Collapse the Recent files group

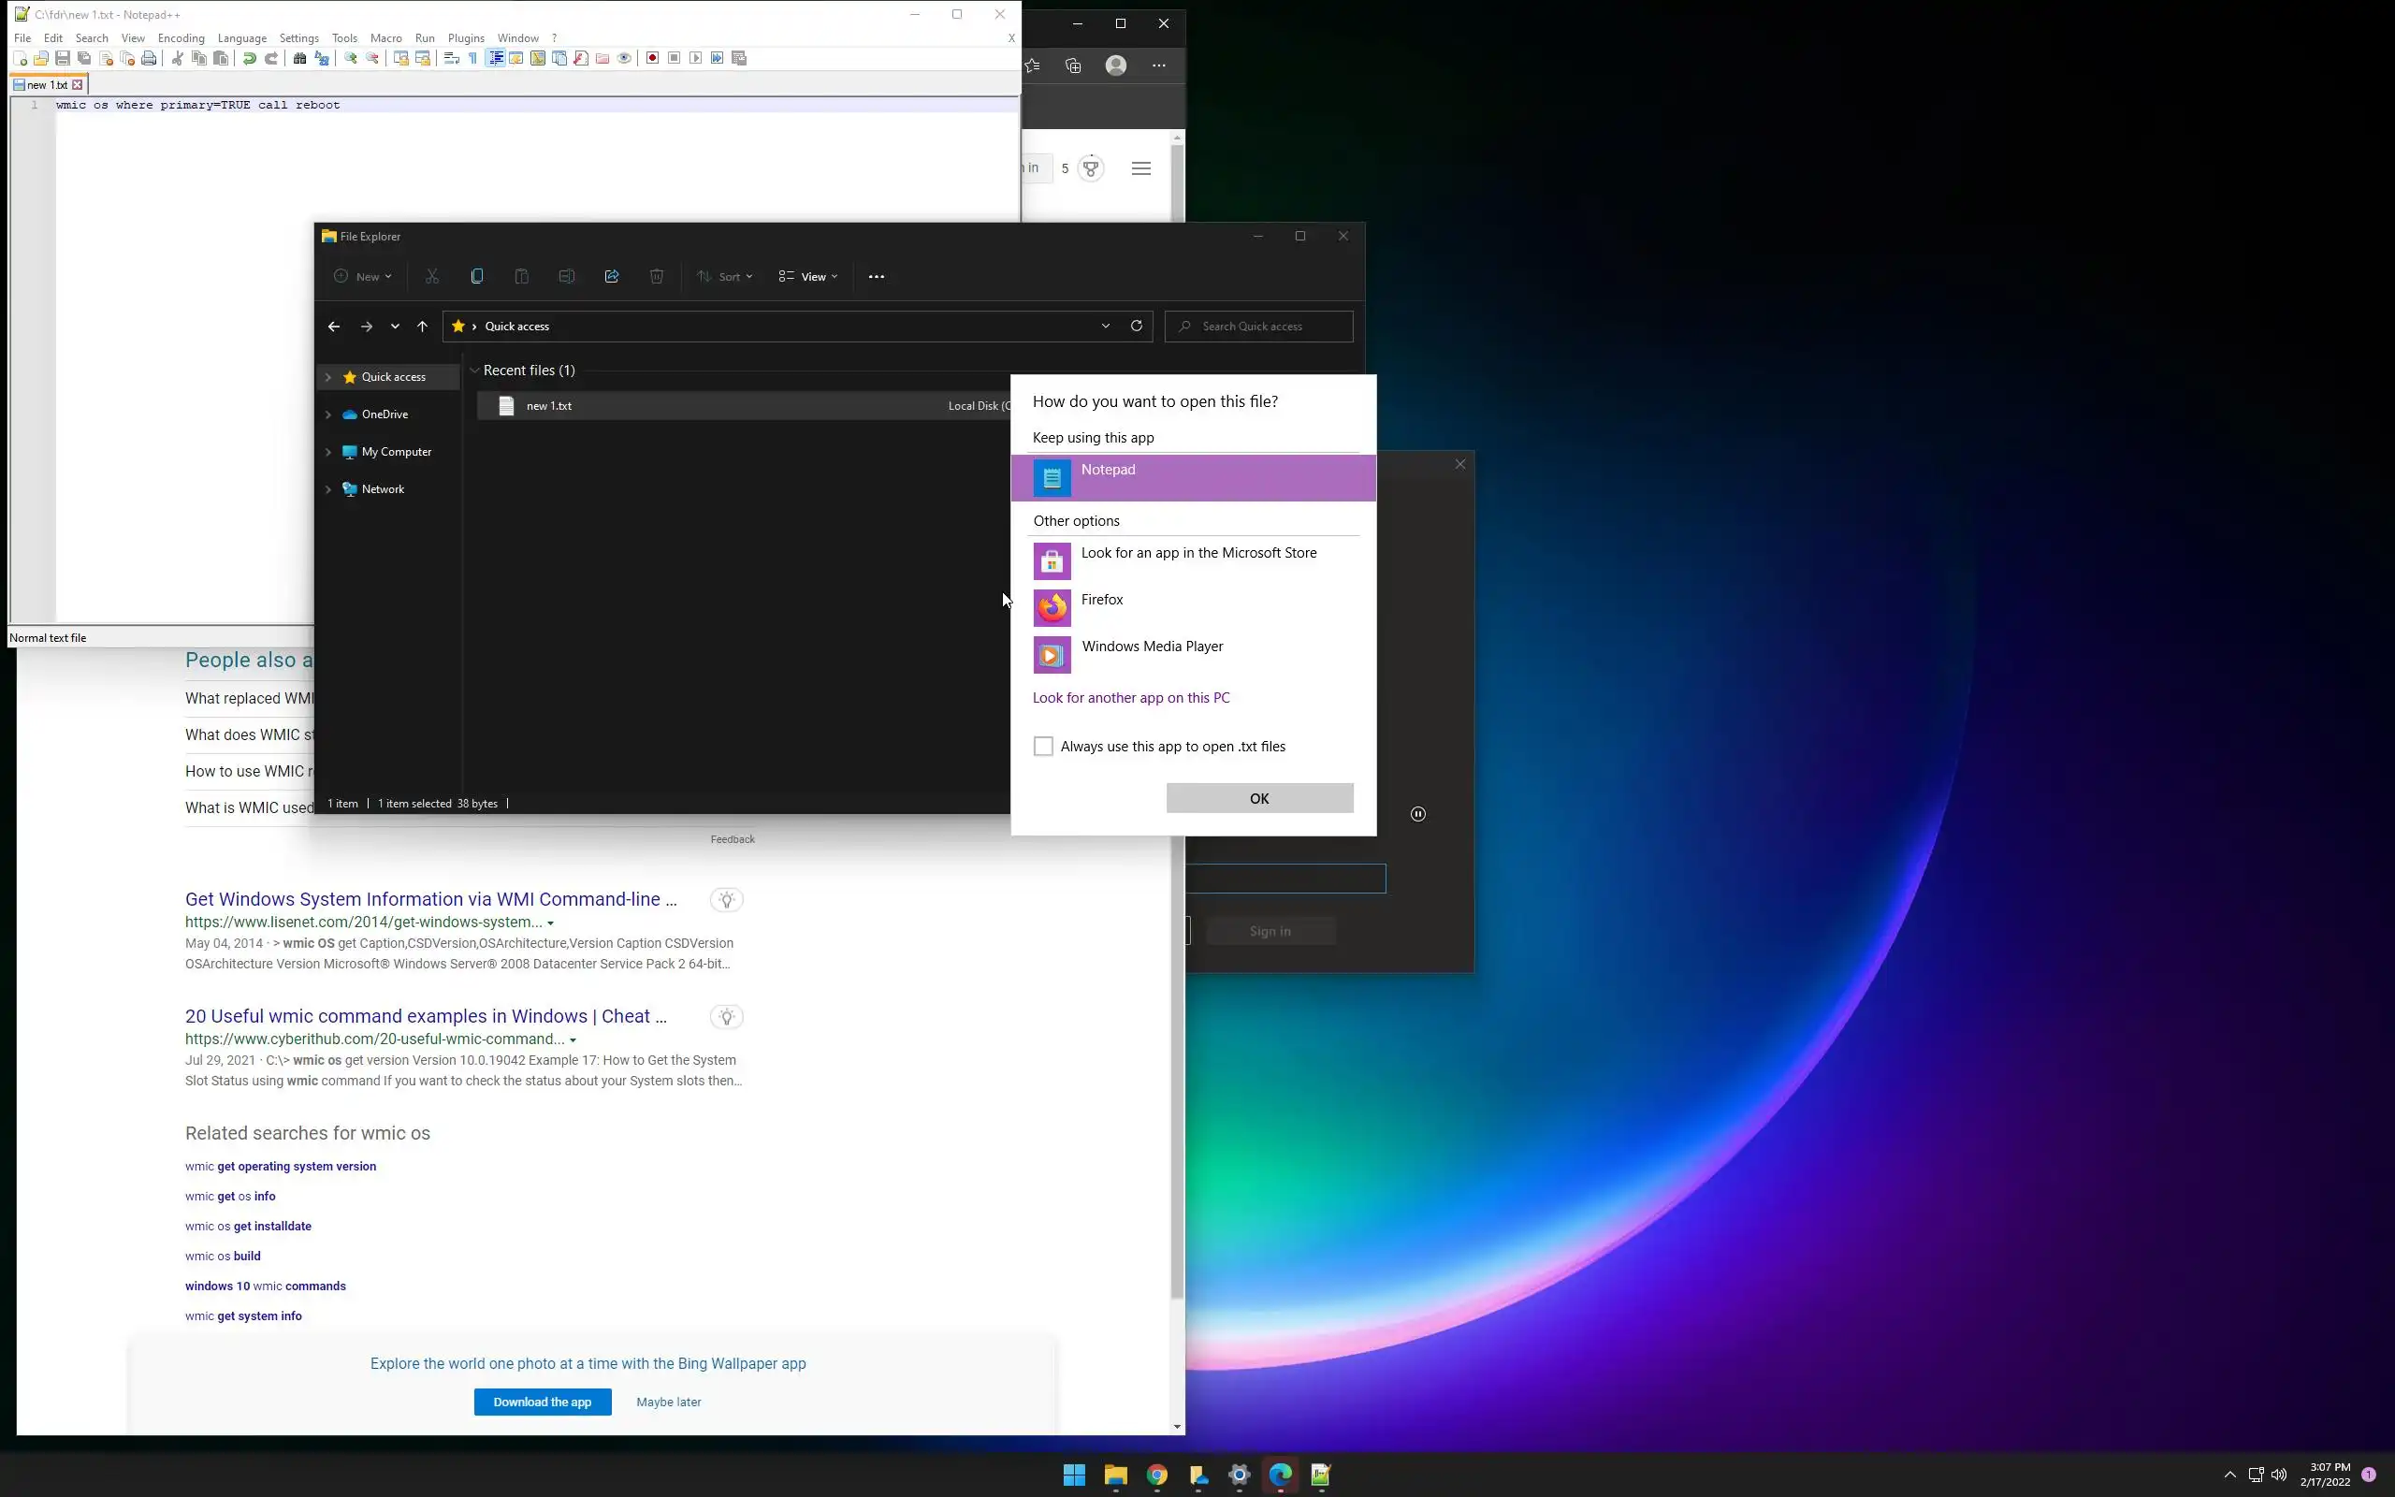[x=475, y=371]
